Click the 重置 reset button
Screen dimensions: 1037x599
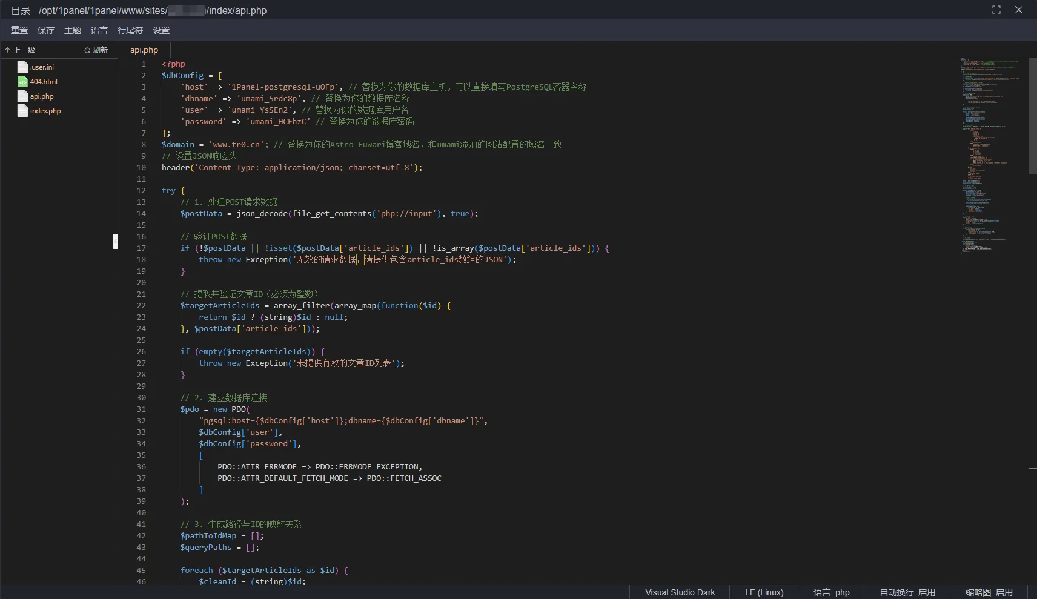point(19,30)
